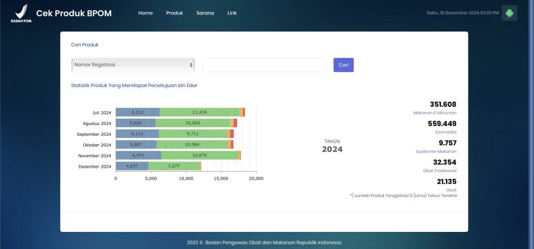Focus the product search input field

click(264, 65)
